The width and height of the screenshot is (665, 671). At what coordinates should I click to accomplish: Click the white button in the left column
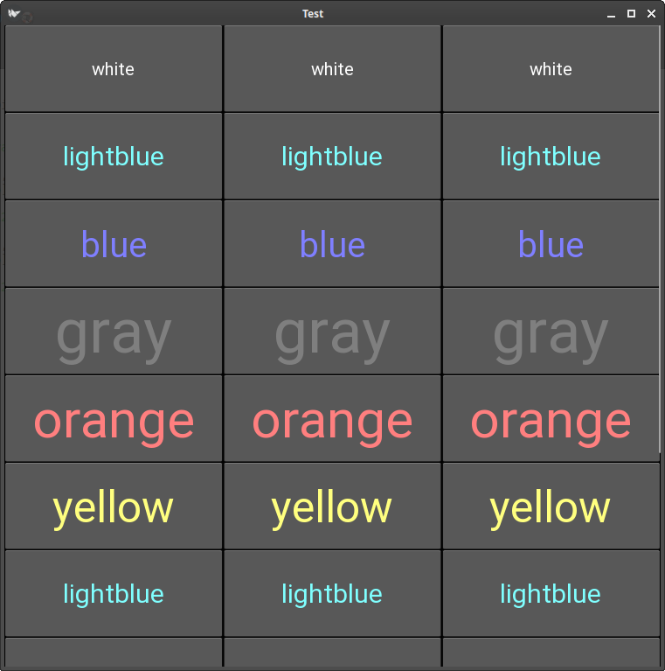pyautogui.click(x=114, y=69)
